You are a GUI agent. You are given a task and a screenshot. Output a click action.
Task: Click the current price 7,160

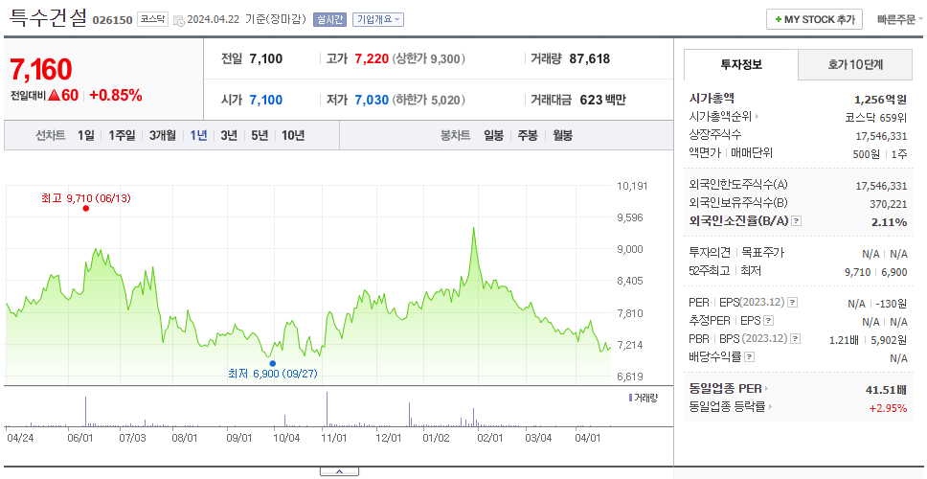pos(41,70)
